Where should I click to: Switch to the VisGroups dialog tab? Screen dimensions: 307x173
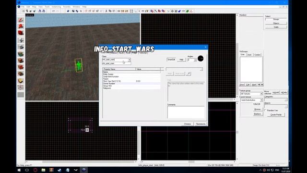pos(143,53)
